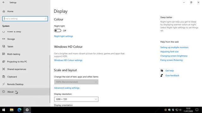Image resolution: width=202 pixels, height=113 pixels.
Task: Click the sidebar vertical scrollbar
Action: tap(50, 79)
